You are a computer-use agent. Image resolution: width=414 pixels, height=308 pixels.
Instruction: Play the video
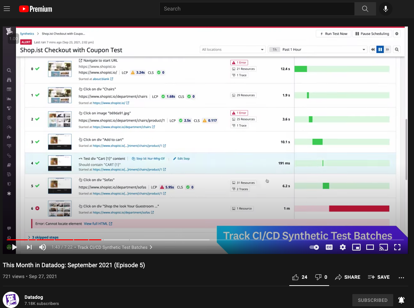pos(15,247)
